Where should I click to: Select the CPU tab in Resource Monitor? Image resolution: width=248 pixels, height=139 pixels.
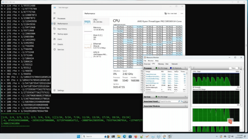point(153,64)
